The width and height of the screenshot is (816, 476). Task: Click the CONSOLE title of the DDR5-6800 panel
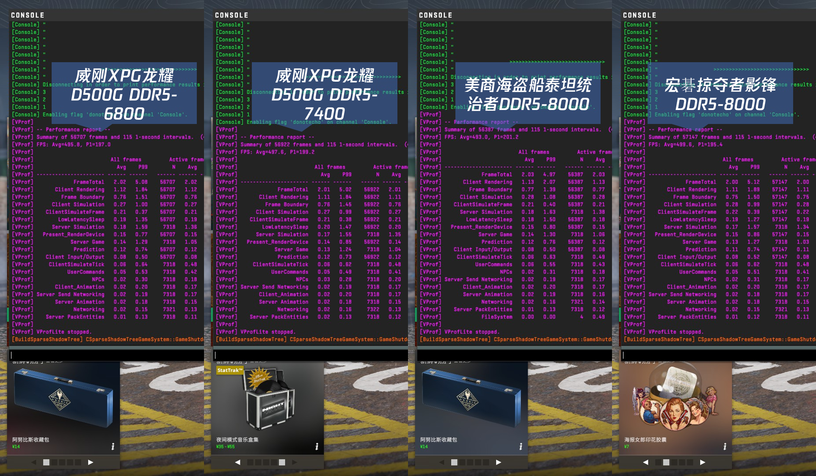[x=28, y=15]
